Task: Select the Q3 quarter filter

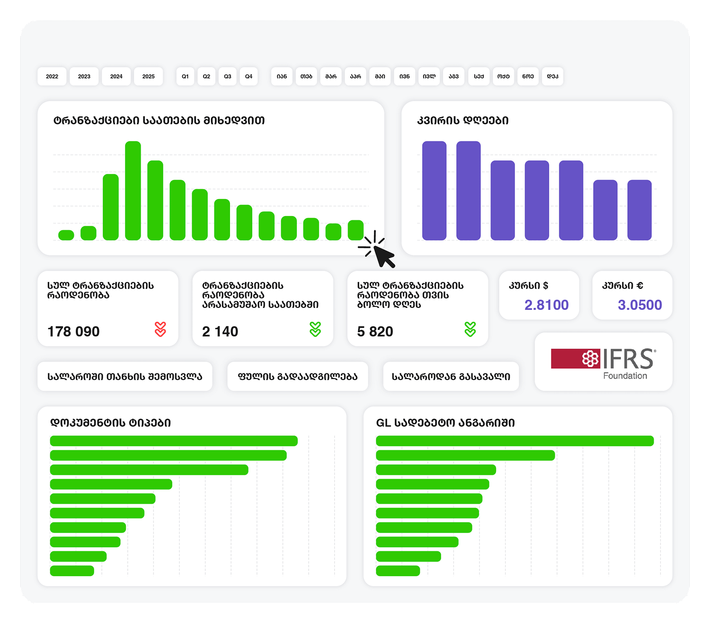Action: tap(228, 76)
